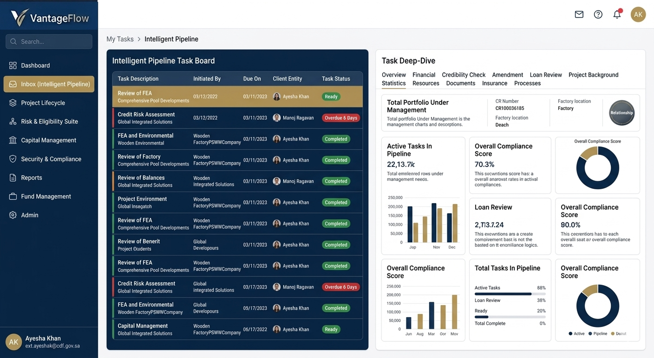Select the Credibility Check tab
The height and width of the screenshot is (358, 654).
[x=464, y=75]
